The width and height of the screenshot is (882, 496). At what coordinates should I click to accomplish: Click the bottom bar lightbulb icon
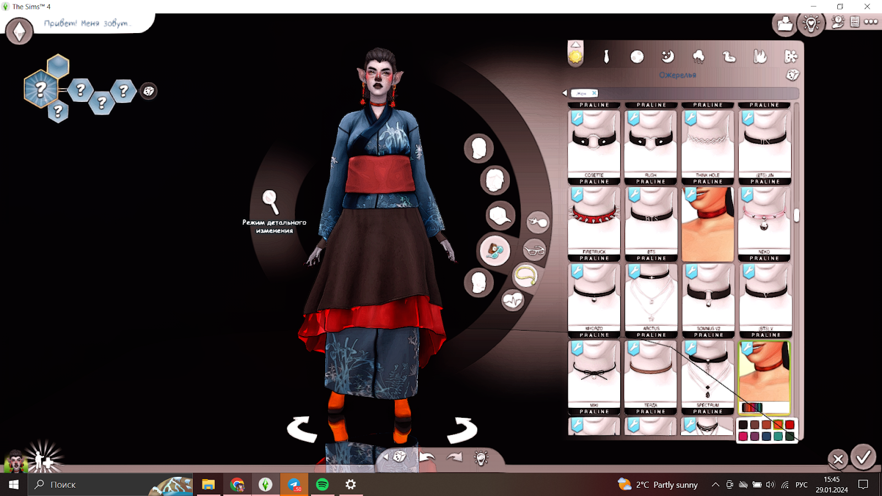coord(481,457)
